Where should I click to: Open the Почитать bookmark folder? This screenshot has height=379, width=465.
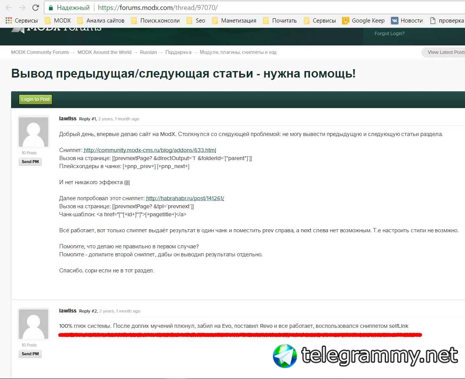coord(280,21)
